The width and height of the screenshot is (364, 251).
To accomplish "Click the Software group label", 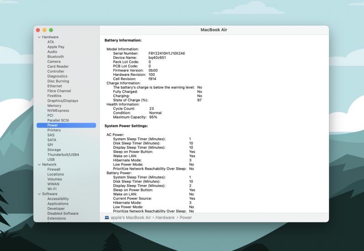I will click(x=50, y=194).
